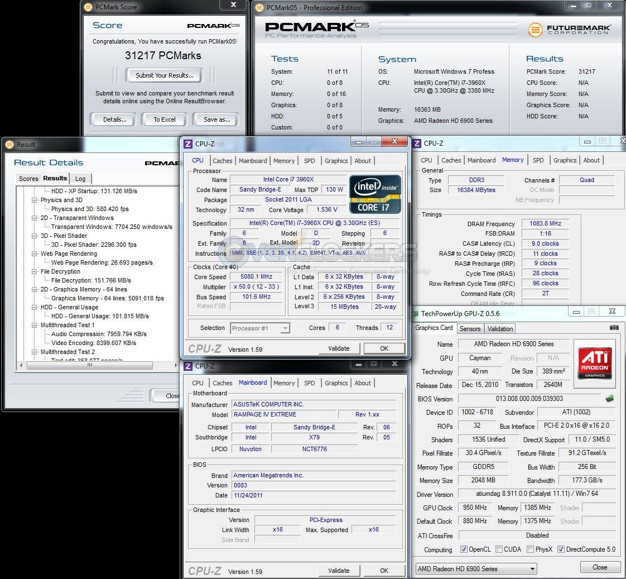Collapse the File Decryption tree node
Viewport: 626px width, 579px height.
[35, 271]
